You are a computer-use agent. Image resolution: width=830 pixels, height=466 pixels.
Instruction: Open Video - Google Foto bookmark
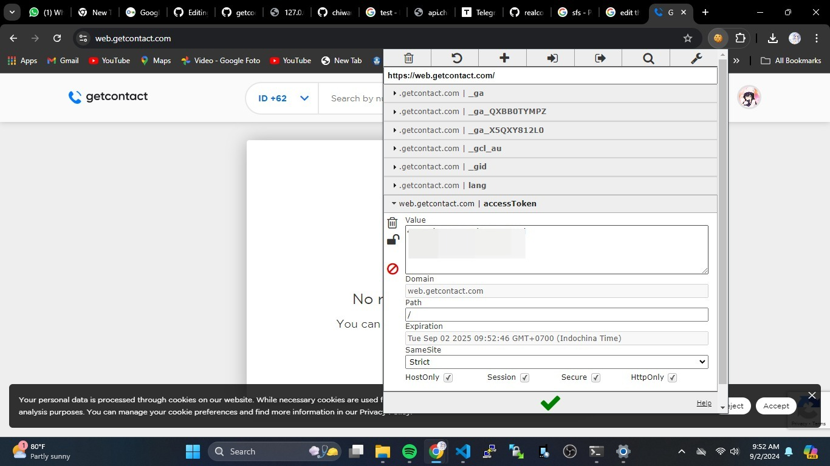(x=220, y=61)
